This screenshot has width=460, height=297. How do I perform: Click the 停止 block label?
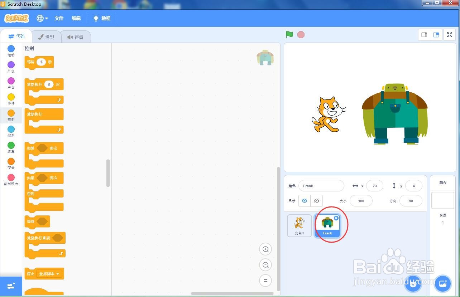tap(30, 274)
